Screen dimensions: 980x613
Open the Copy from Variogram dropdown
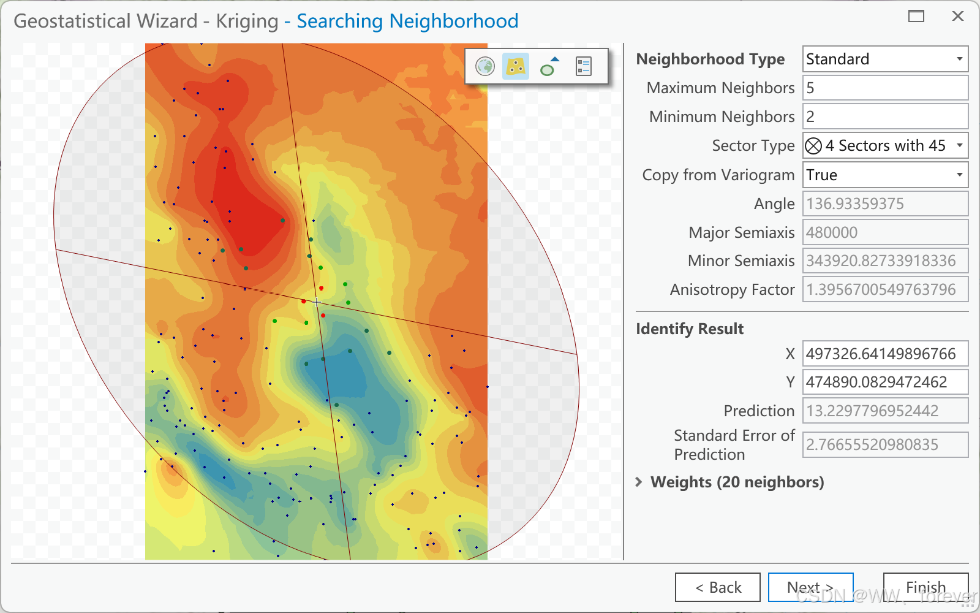point(885,175)
